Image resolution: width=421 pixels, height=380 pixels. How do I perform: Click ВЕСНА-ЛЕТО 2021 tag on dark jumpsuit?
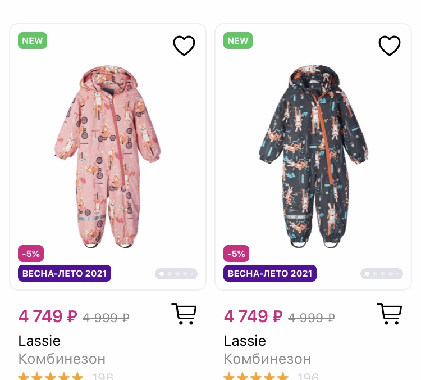point(270,274)
